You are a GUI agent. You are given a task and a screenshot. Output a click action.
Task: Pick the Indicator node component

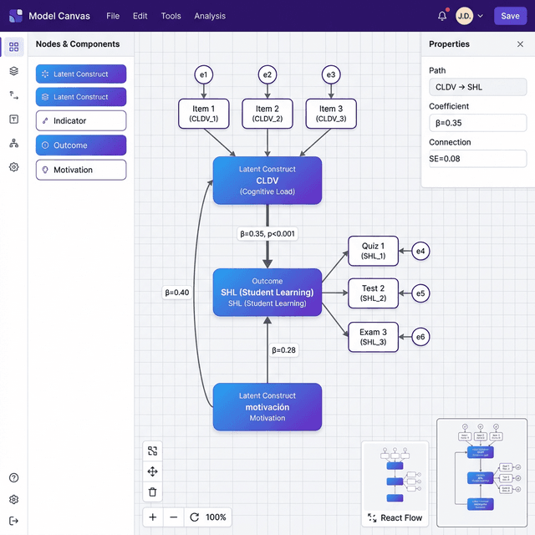tap(81, 121)
